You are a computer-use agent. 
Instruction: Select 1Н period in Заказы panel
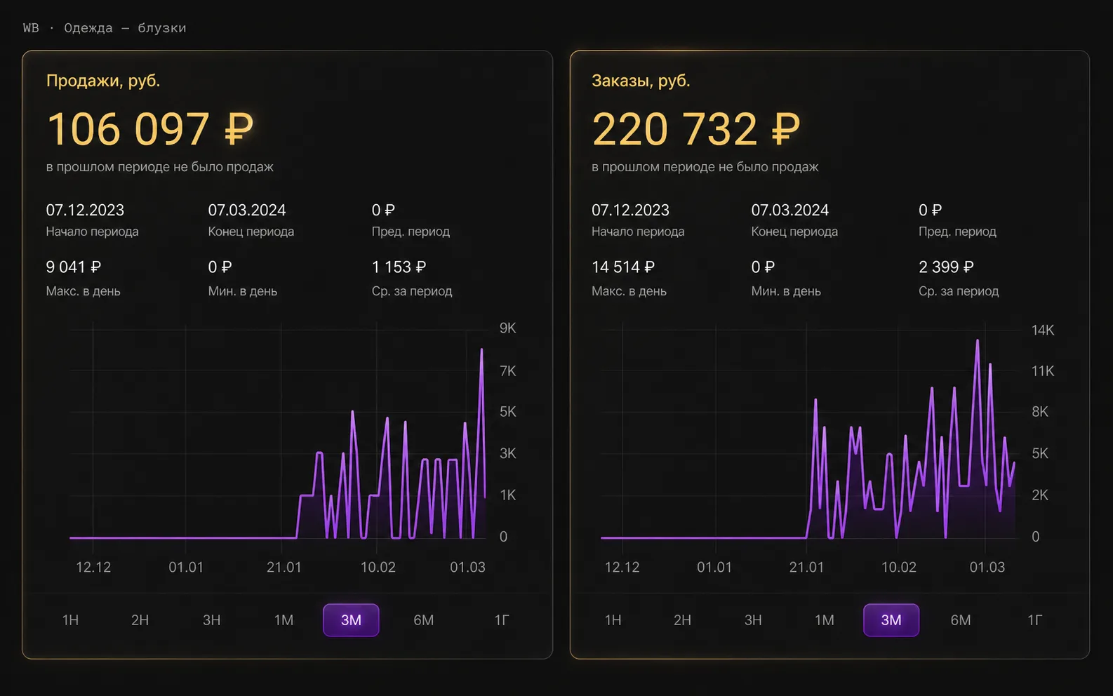(x=613, y=620)
